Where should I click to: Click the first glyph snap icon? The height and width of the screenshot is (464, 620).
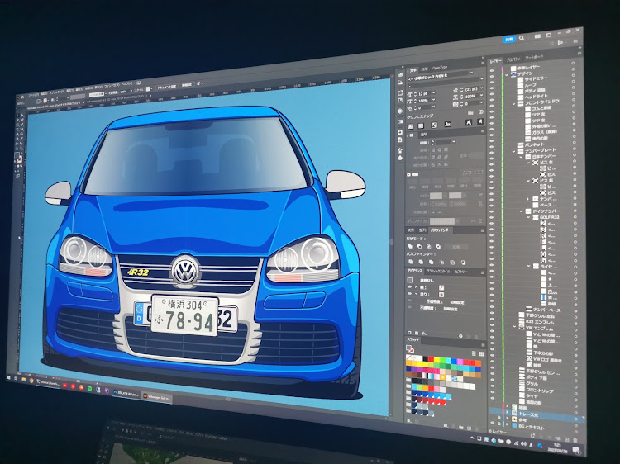(x=410, y=126)
